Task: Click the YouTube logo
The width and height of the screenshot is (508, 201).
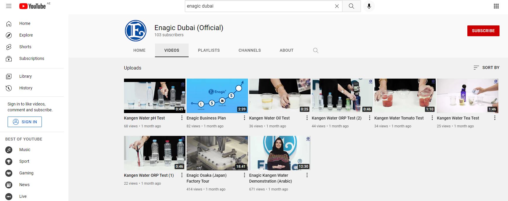Action: coord(32,6)
